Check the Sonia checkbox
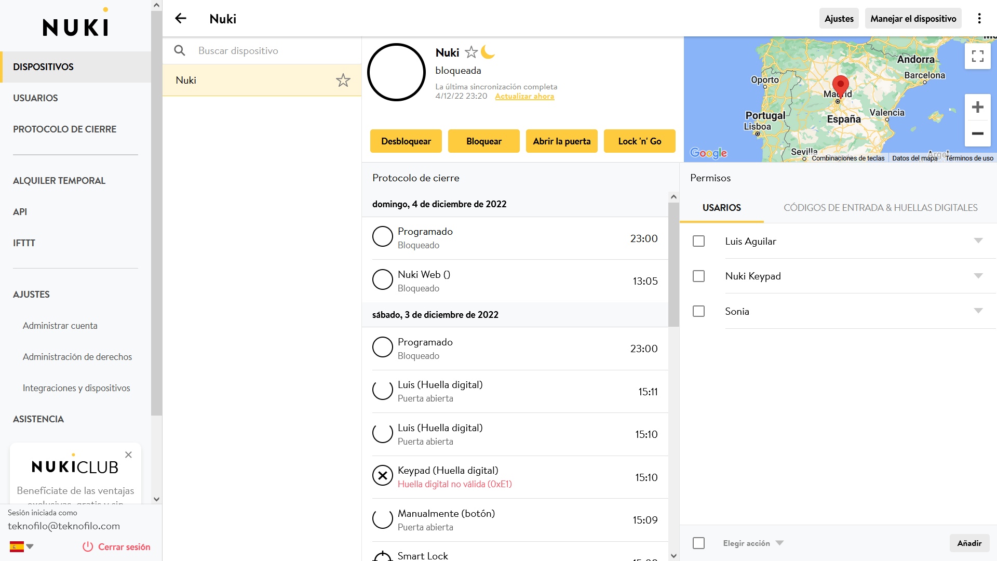The width and height of the screenshot is (997, 561). tap(699, 311)
